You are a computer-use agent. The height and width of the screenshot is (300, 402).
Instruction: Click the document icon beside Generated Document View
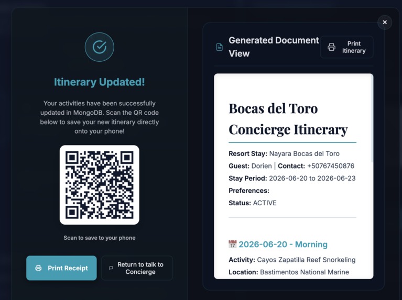point(220,47)
